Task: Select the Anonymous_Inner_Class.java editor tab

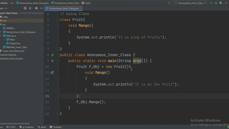Action: [64, 8]
